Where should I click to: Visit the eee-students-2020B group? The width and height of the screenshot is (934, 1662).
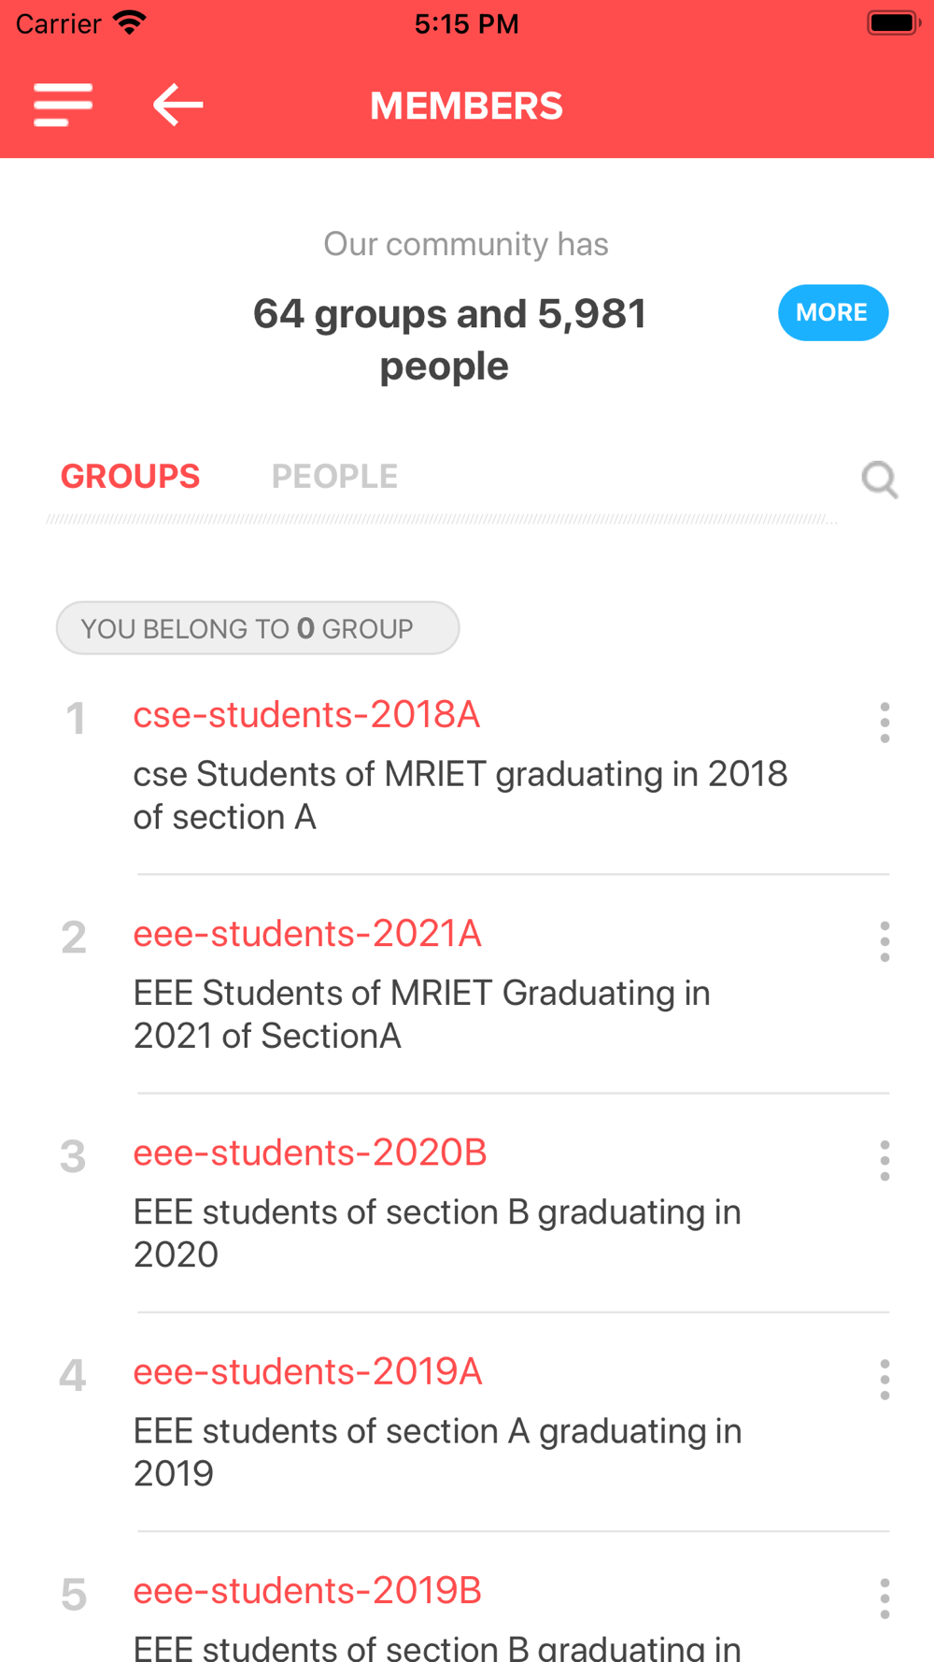310,1153
